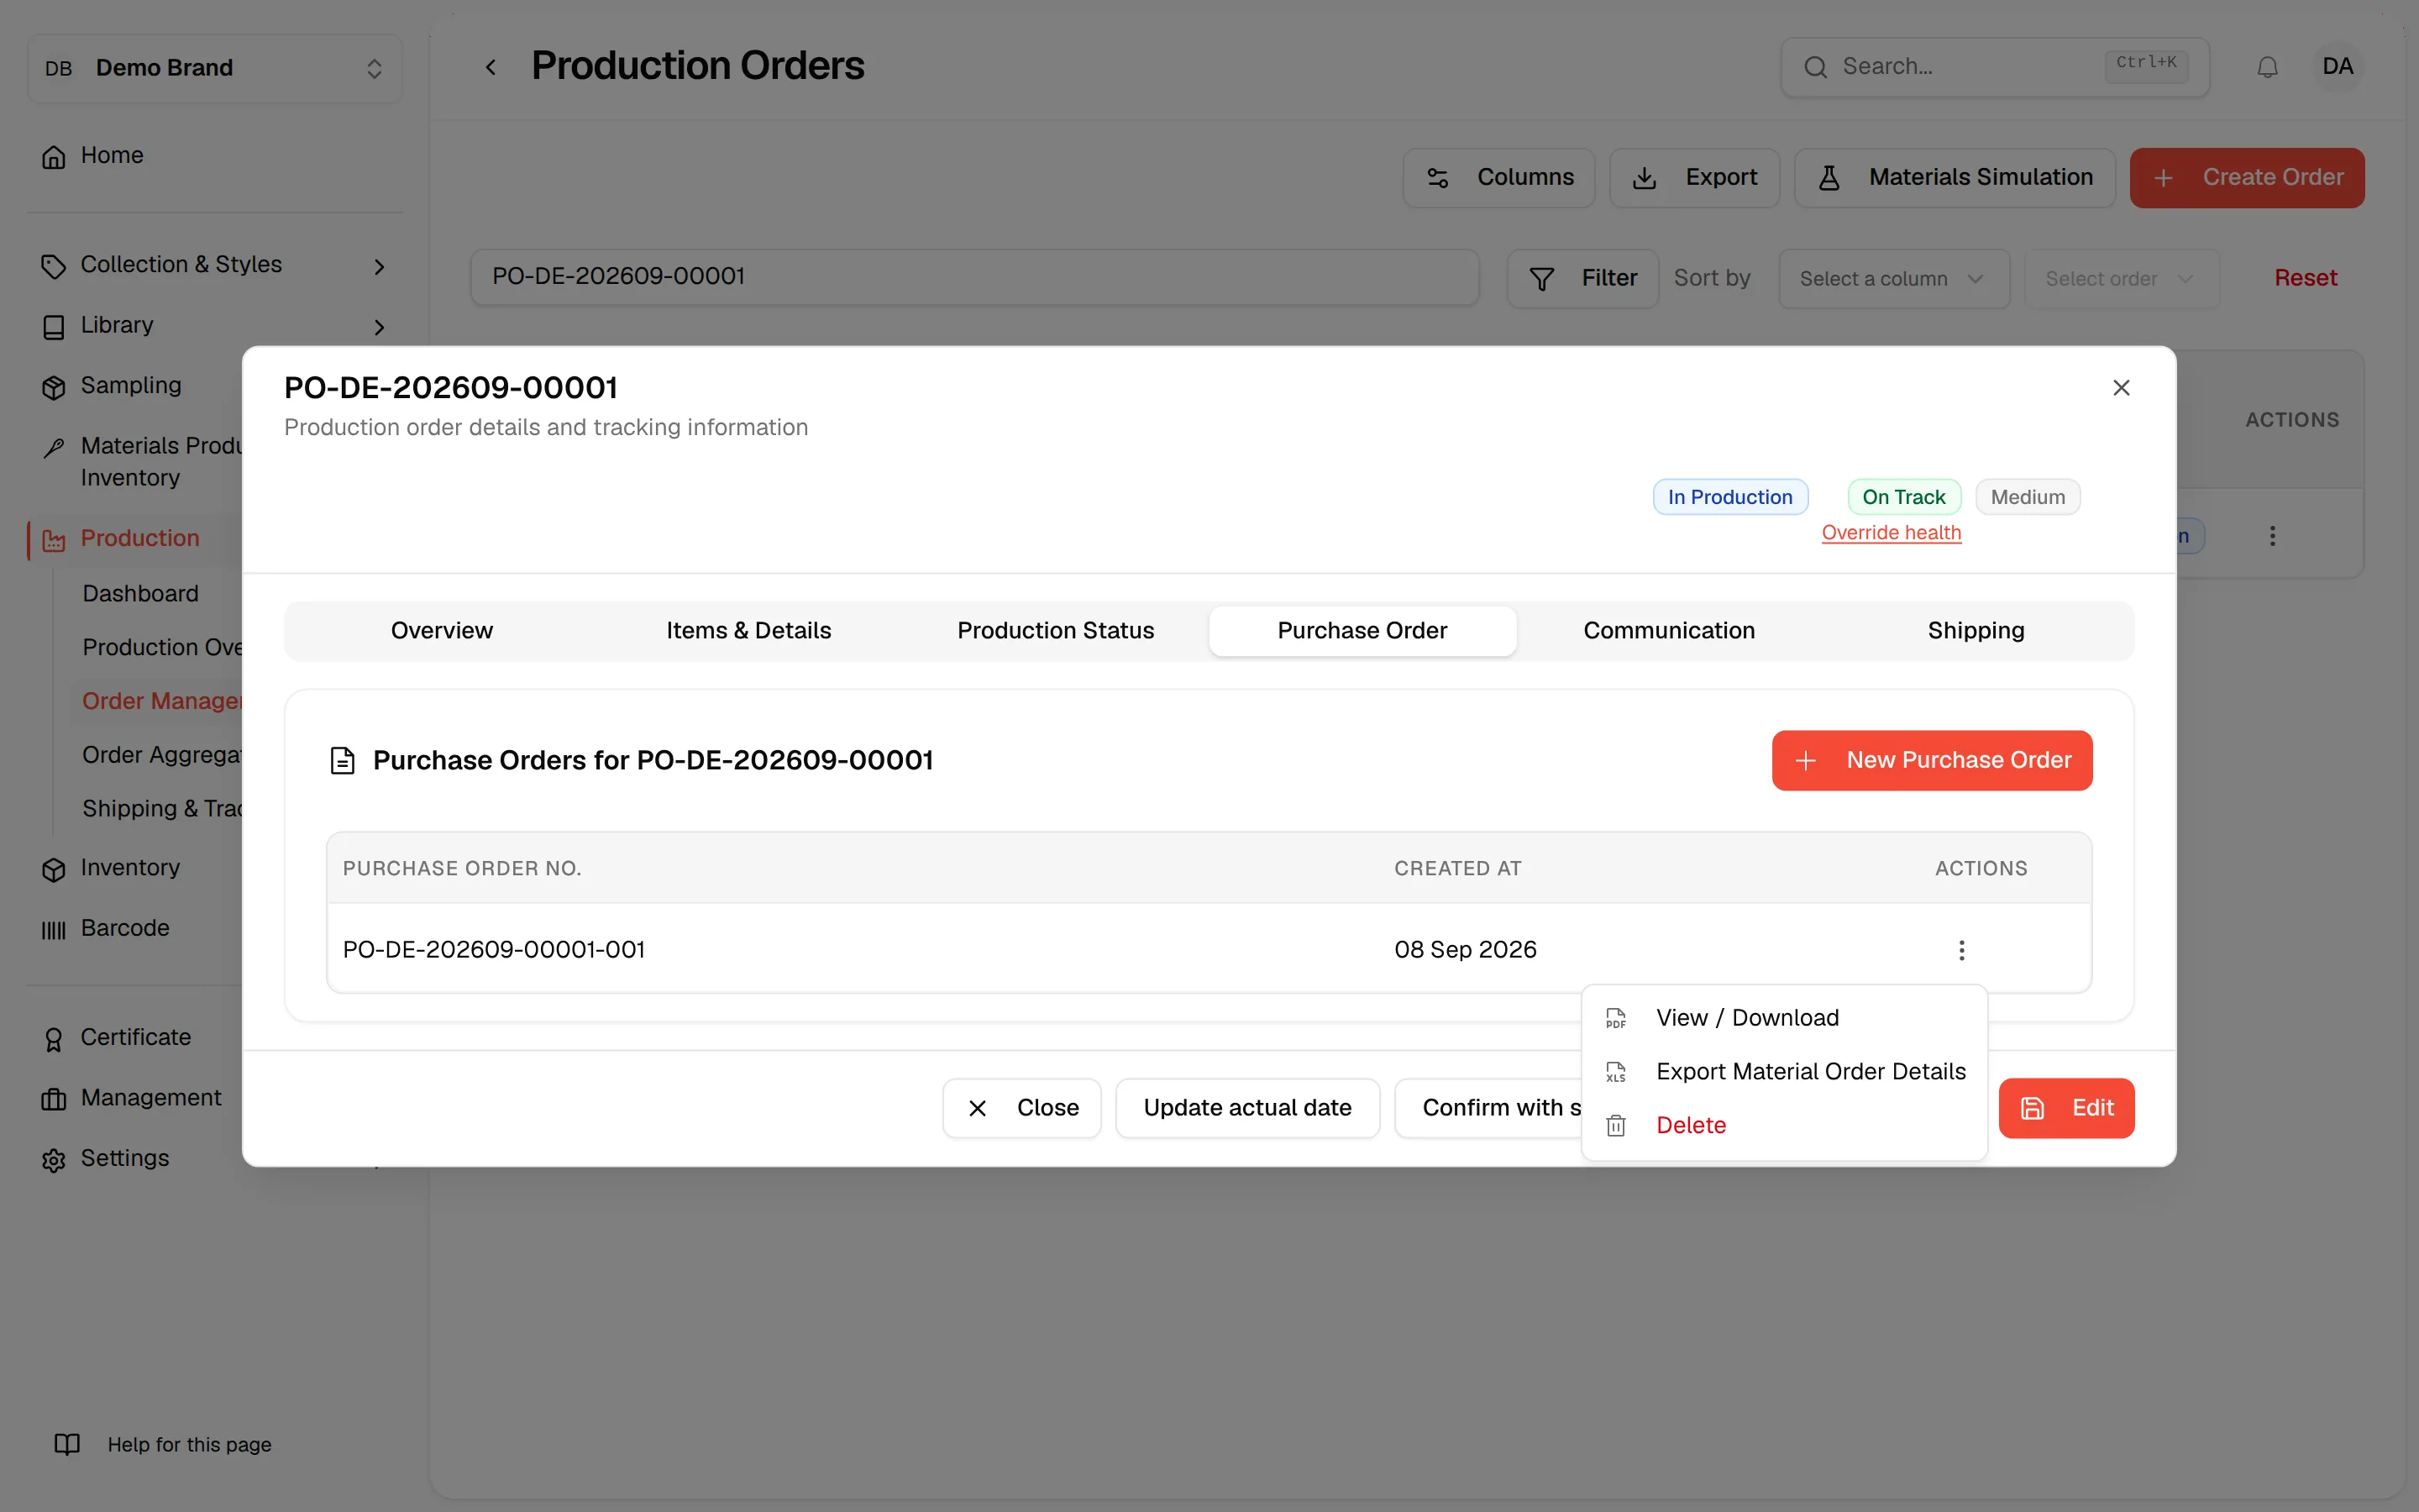Open the background table row's three-dot actions
The height and width of the screenshot is (1512, 2419).
(x=2272, y=536)
